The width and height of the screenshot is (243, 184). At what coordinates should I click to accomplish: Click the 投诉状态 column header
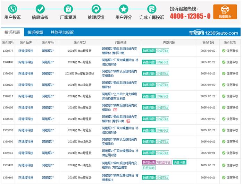230,42
